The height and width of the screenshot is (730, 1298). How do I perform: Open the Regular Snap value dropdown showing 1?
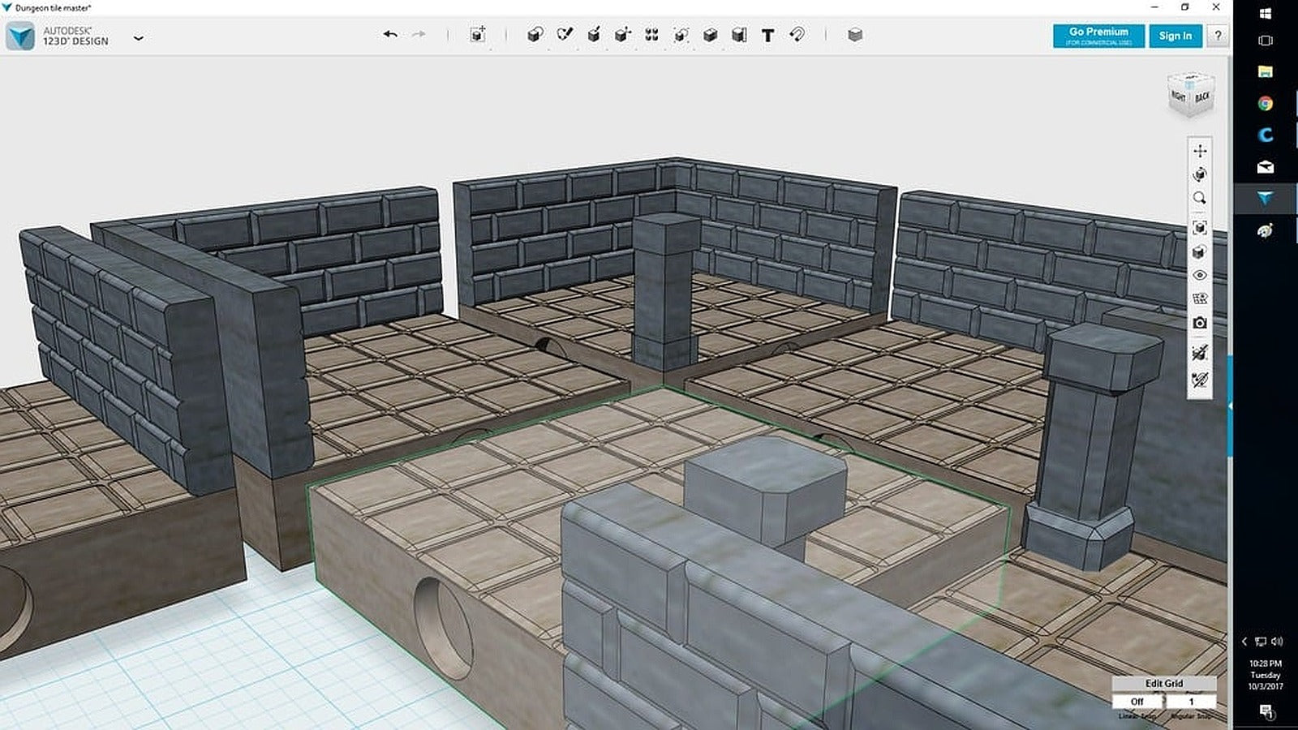[1191, 699]
